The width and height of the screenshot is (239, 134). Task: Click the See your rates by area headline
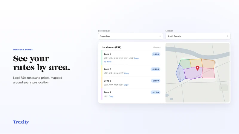42,63
